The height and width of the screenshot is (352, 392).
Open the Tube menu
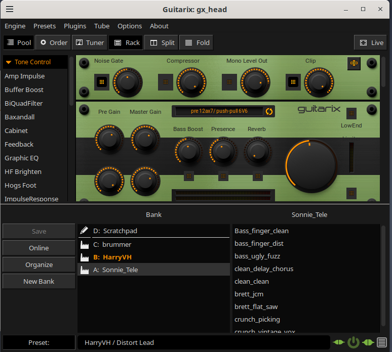(102, 26)
